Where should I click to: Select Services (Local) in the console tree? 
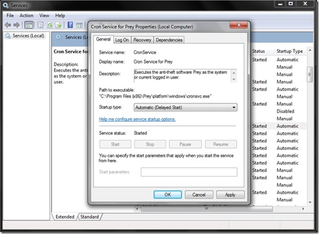(x=28, y=36)
